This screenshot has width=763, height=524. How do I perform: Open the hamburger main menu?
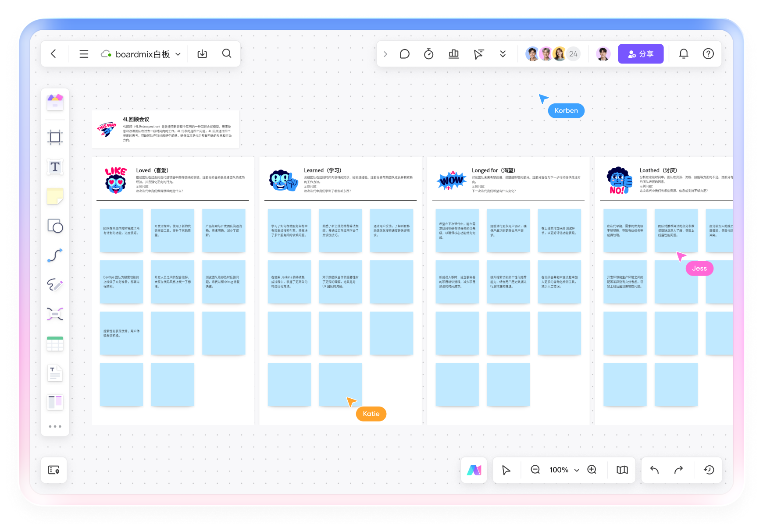84,54
